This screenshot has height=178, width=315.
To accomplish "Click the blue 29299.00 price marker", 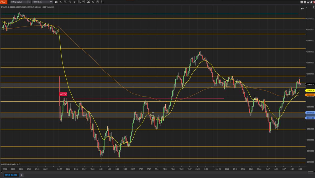I will [310, 118].
